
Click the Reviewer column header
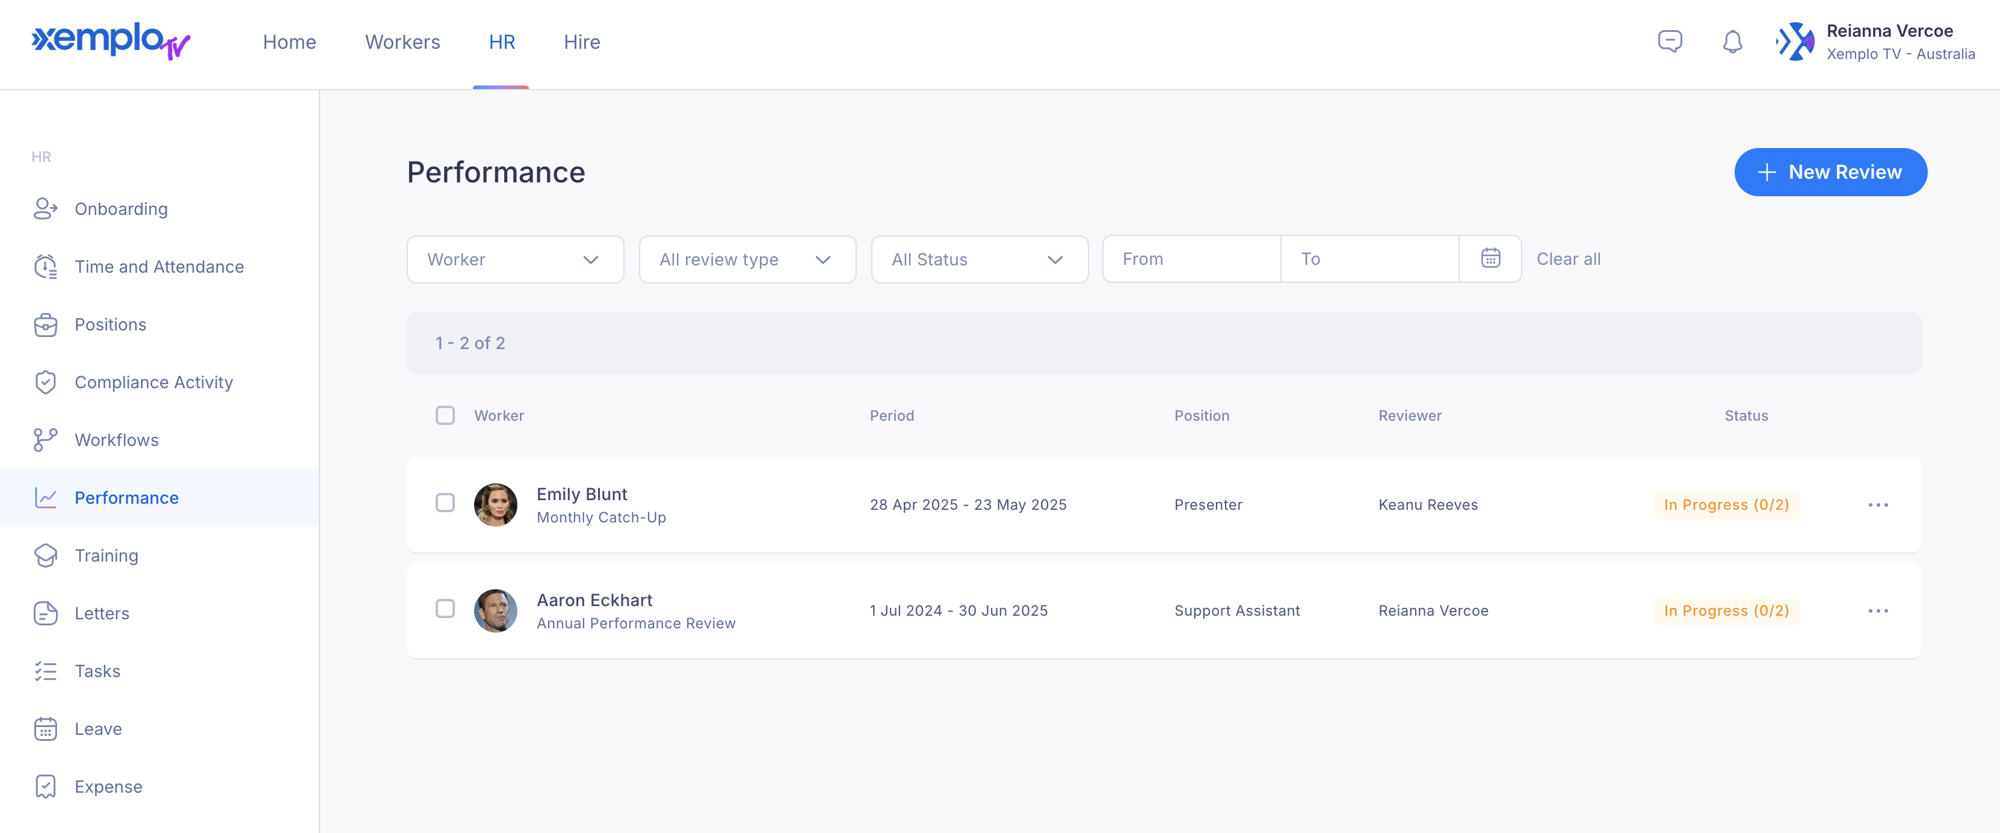pyautogui.click(x=1409, y=415)
